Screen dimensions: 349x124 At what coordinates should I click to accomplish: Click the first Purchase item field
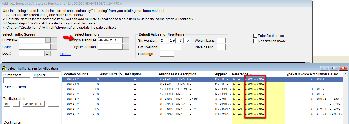(x=19, y=92)
